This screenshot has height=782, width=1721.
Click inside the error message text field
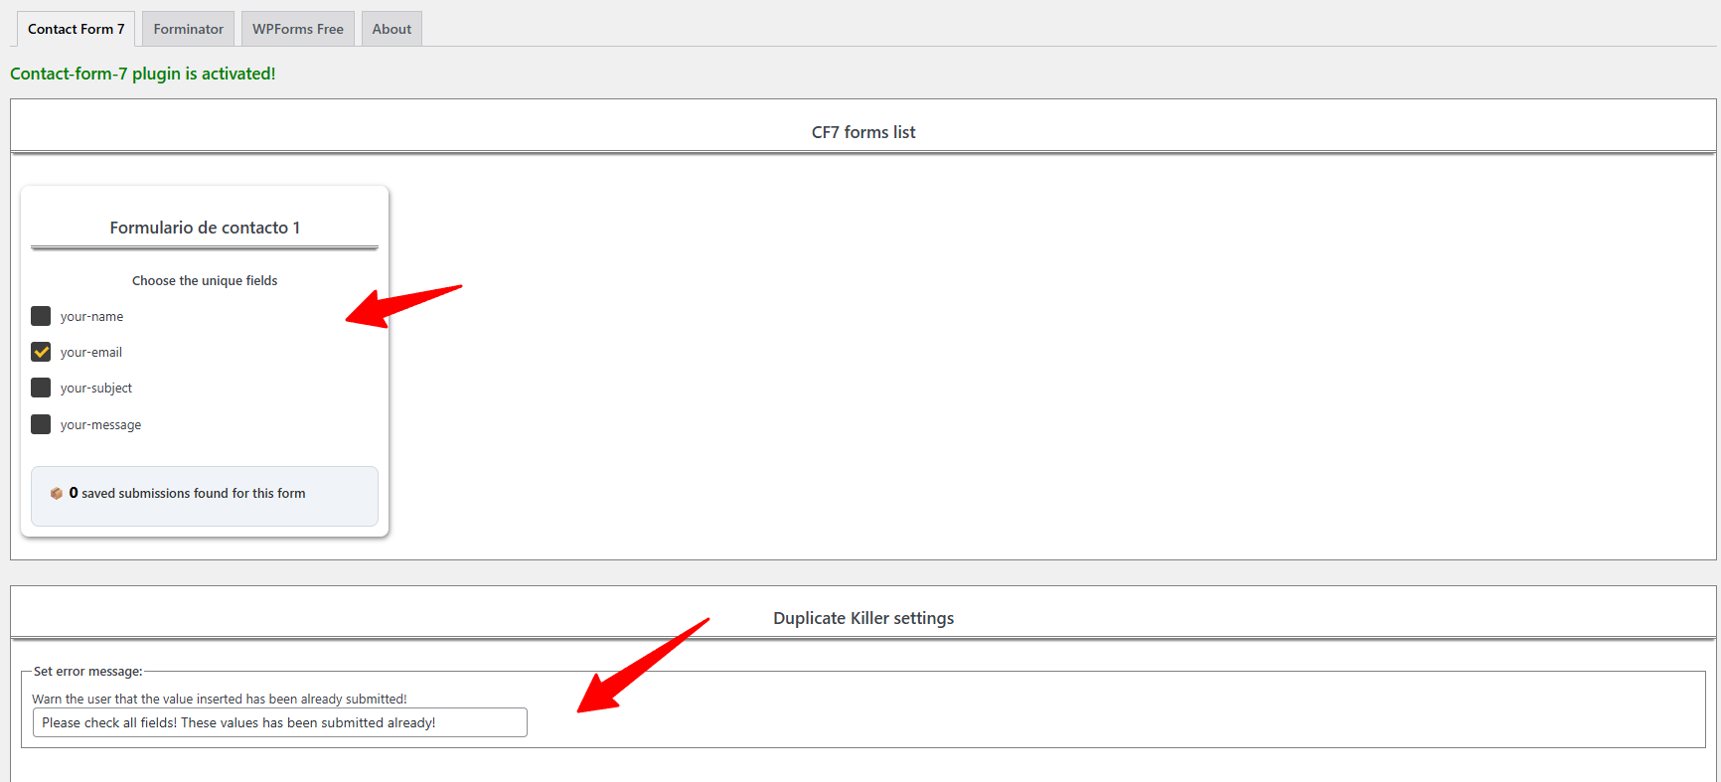[279, 722]
